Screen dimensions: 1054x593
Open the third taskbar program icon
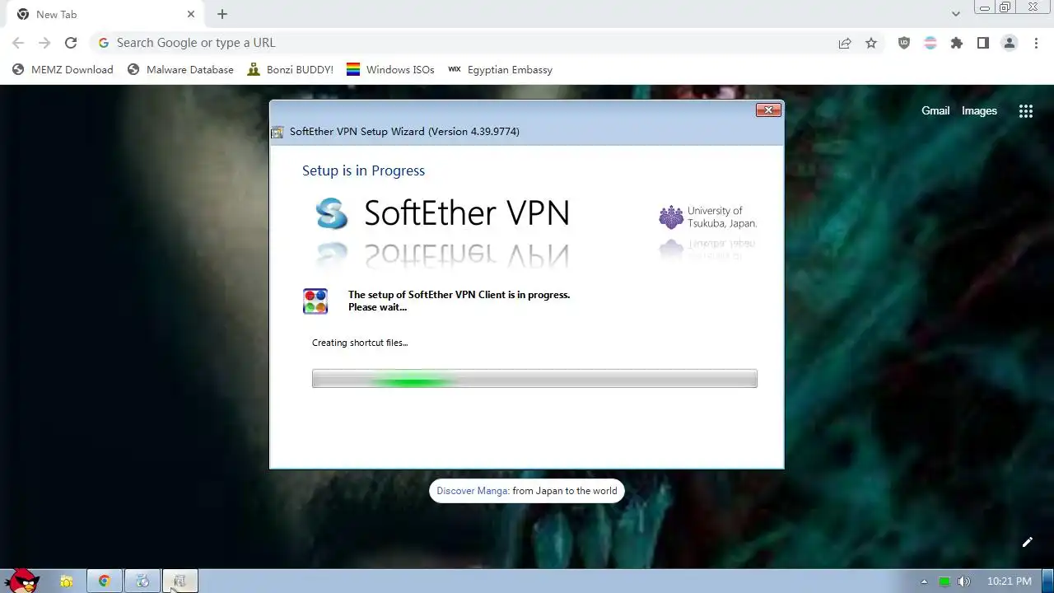(142, 581)
